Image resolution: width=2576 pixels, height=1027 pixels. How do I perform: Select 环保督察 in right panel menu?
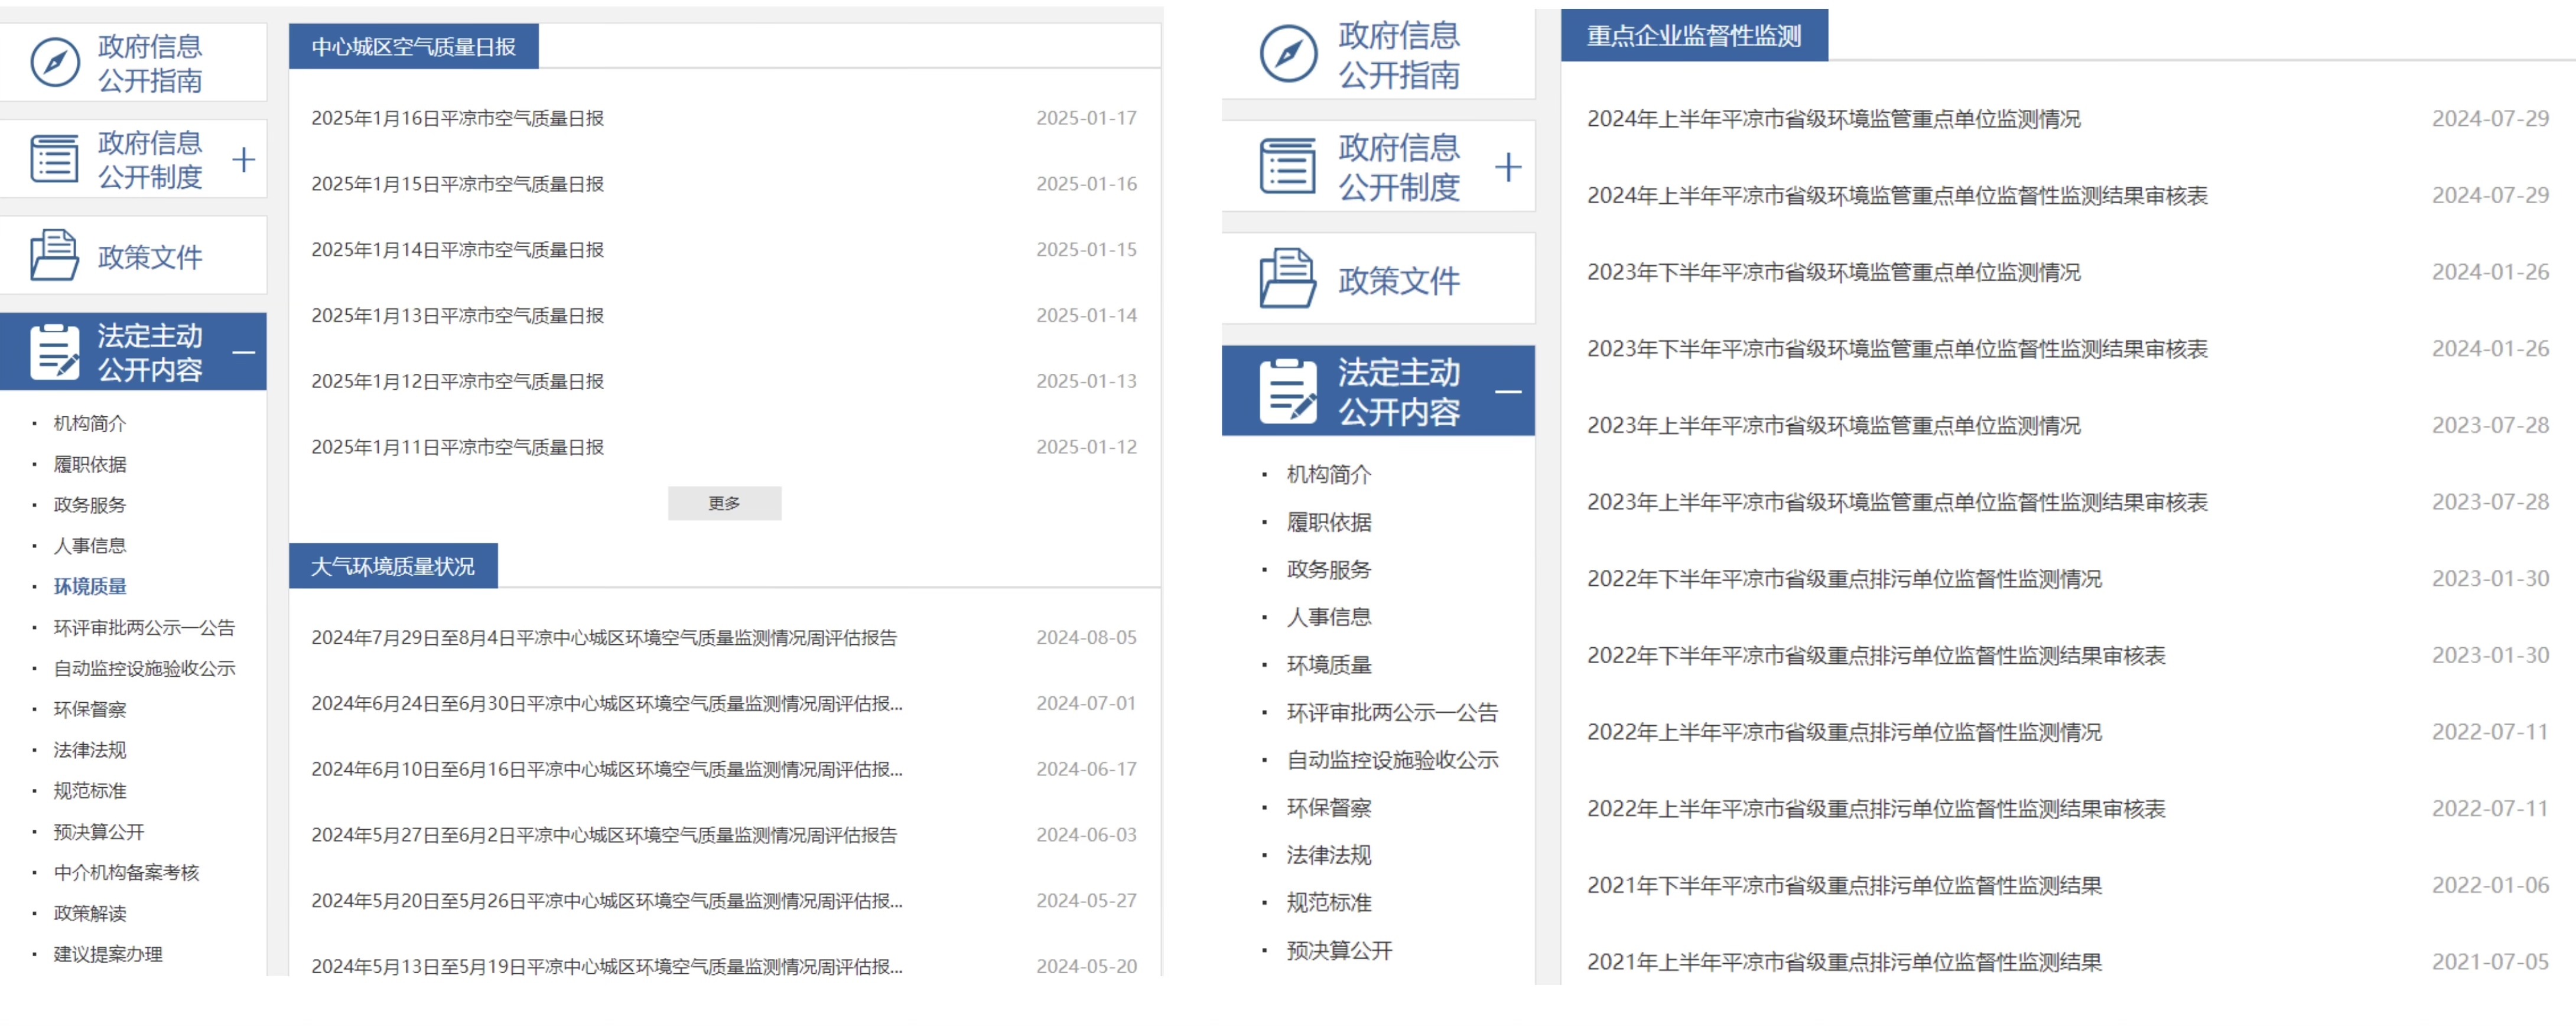(1329, 808)
